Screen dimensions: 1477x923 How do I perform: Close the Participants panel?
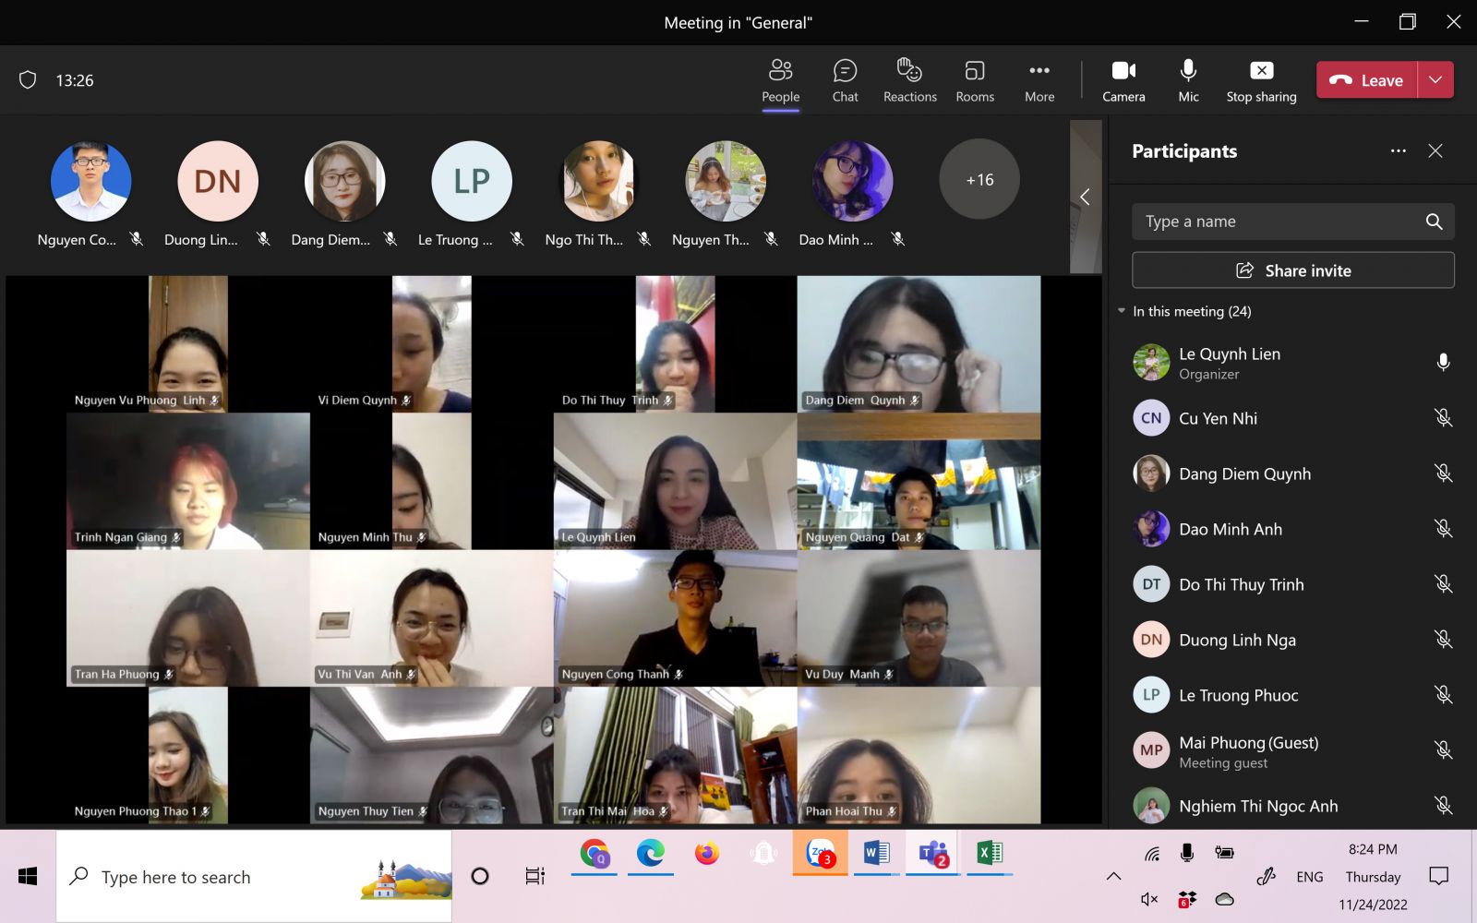(1435, 151)
